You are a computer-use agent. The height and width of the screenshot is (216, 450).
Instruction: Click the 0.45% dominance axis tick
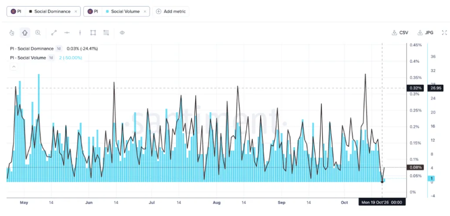click(x=416, y=45)
